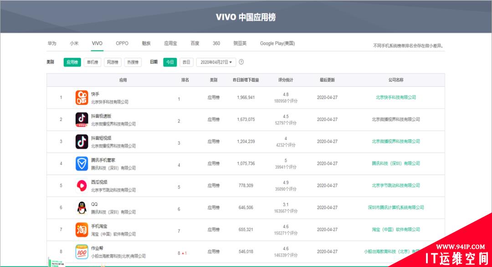The height and width of the screenshot is (267, 492).
Task: Click the 西瓜视频 app icon
Action: pos(82,186)
